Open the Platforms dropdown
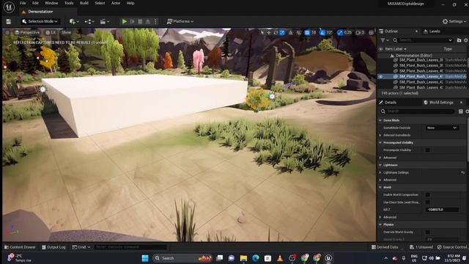This screenshot has height=264, width=469. [180, 21]
